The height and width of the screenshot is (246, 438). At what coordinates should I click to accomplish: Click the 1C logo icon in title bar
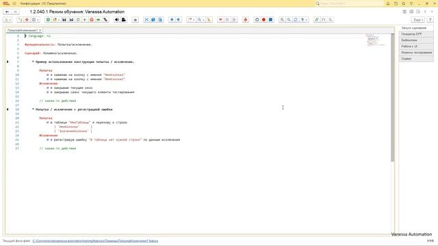click(x=6, y=3)
